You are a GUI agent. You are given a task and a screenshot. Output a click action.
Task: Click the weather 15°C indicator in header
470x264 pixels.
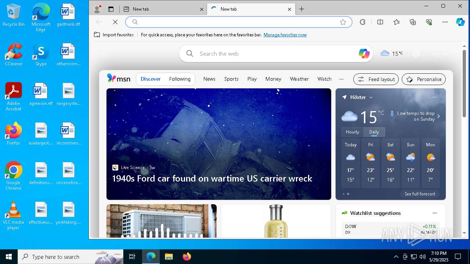coord(391,54)
